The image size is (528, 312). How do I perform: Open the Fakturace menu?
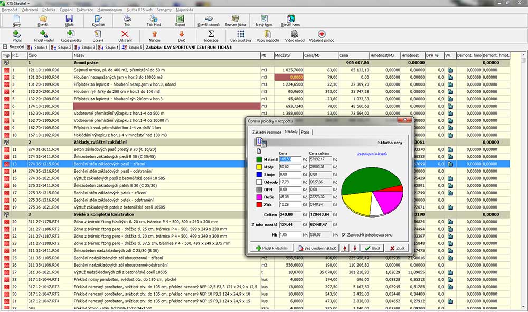coord(85,10)
